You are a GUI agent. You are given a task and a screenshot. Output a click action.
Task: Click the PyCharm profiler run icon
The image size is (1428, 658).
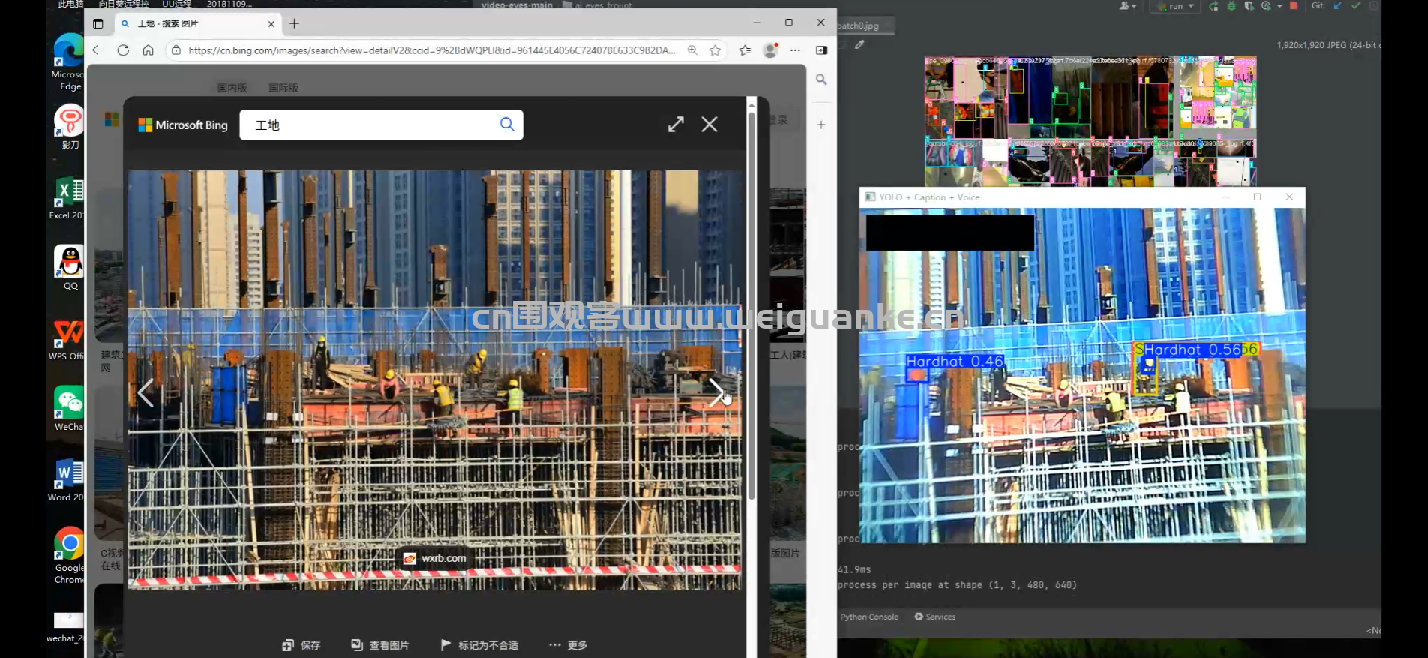(x=1267, y=6)
